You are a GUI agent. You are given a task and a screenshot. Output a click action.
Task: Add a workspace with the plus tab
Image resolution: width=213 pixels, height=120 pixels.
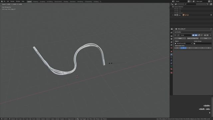[101, 2]
